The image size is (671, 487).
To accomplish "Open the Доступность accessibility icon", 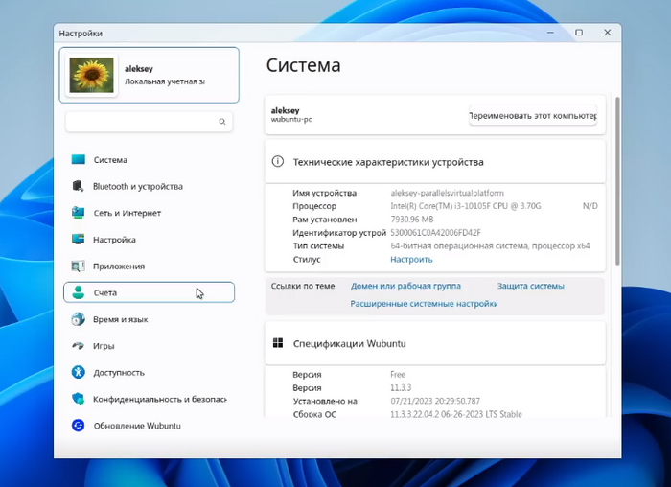I will tap(78, 372).
